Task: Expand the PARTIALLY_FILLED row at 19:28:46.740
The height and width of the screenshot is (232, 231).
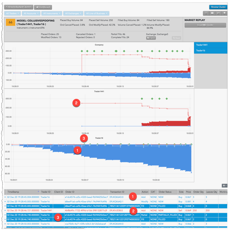Action: (x=5, y=215)
